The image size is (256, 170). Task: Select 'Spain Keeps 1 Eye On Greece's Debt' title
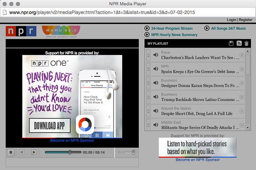pyautogui.click(x=200, y=72)
